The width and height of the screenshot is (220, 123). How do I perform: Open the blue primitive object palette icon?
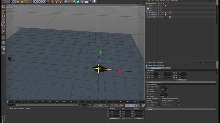pyautogui.click(x=66, y=1)
